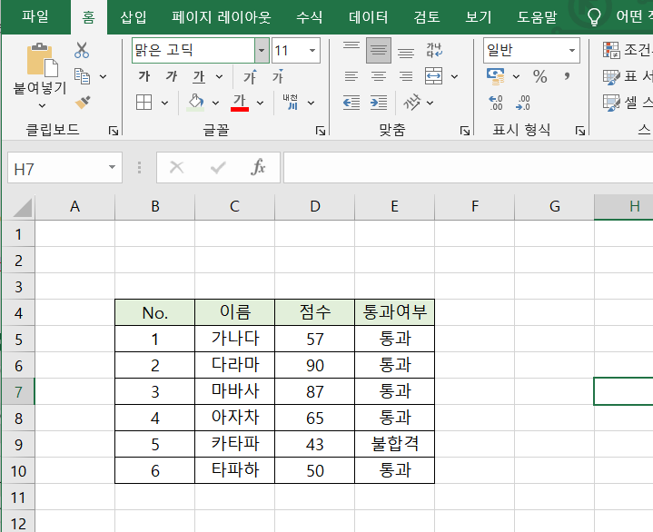Increase font size with larger 가 icon
Image resolution: width=653 pixels, height=532 pixels.
coord(251,76)
